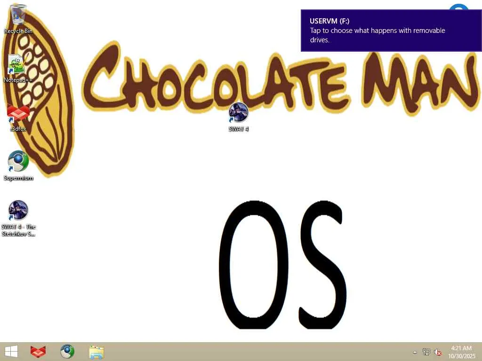
Task: Open File Explorer from the taskbar
Action: (x=96, y=352)
